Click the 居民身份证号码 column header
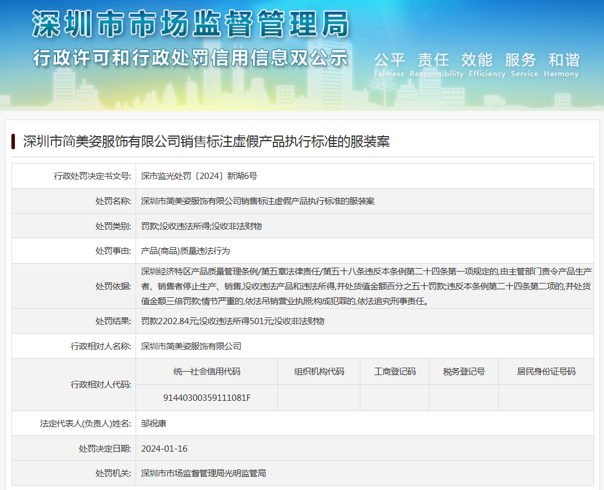Image resolution: width=604 pixels, height=490 pixels. pos(546,372)
